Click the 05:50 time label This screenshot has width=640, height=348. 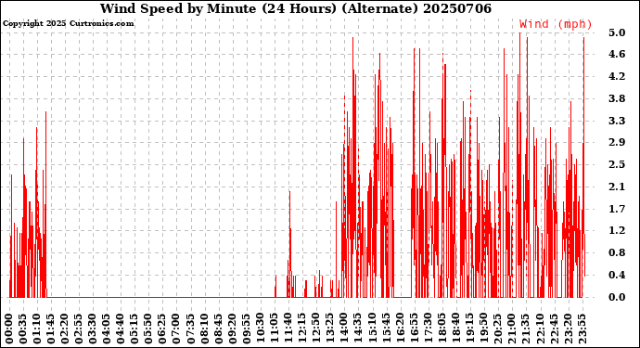pos(149,329)
